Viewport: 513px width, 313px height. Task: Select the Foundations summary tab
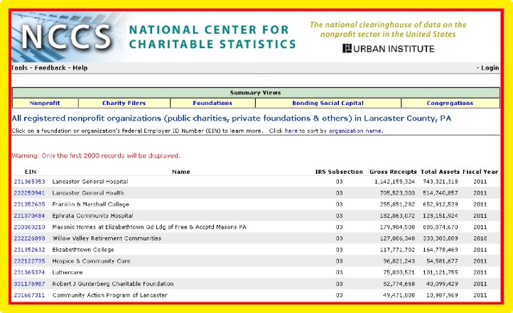pyautogui.click(x=212, y=103)
